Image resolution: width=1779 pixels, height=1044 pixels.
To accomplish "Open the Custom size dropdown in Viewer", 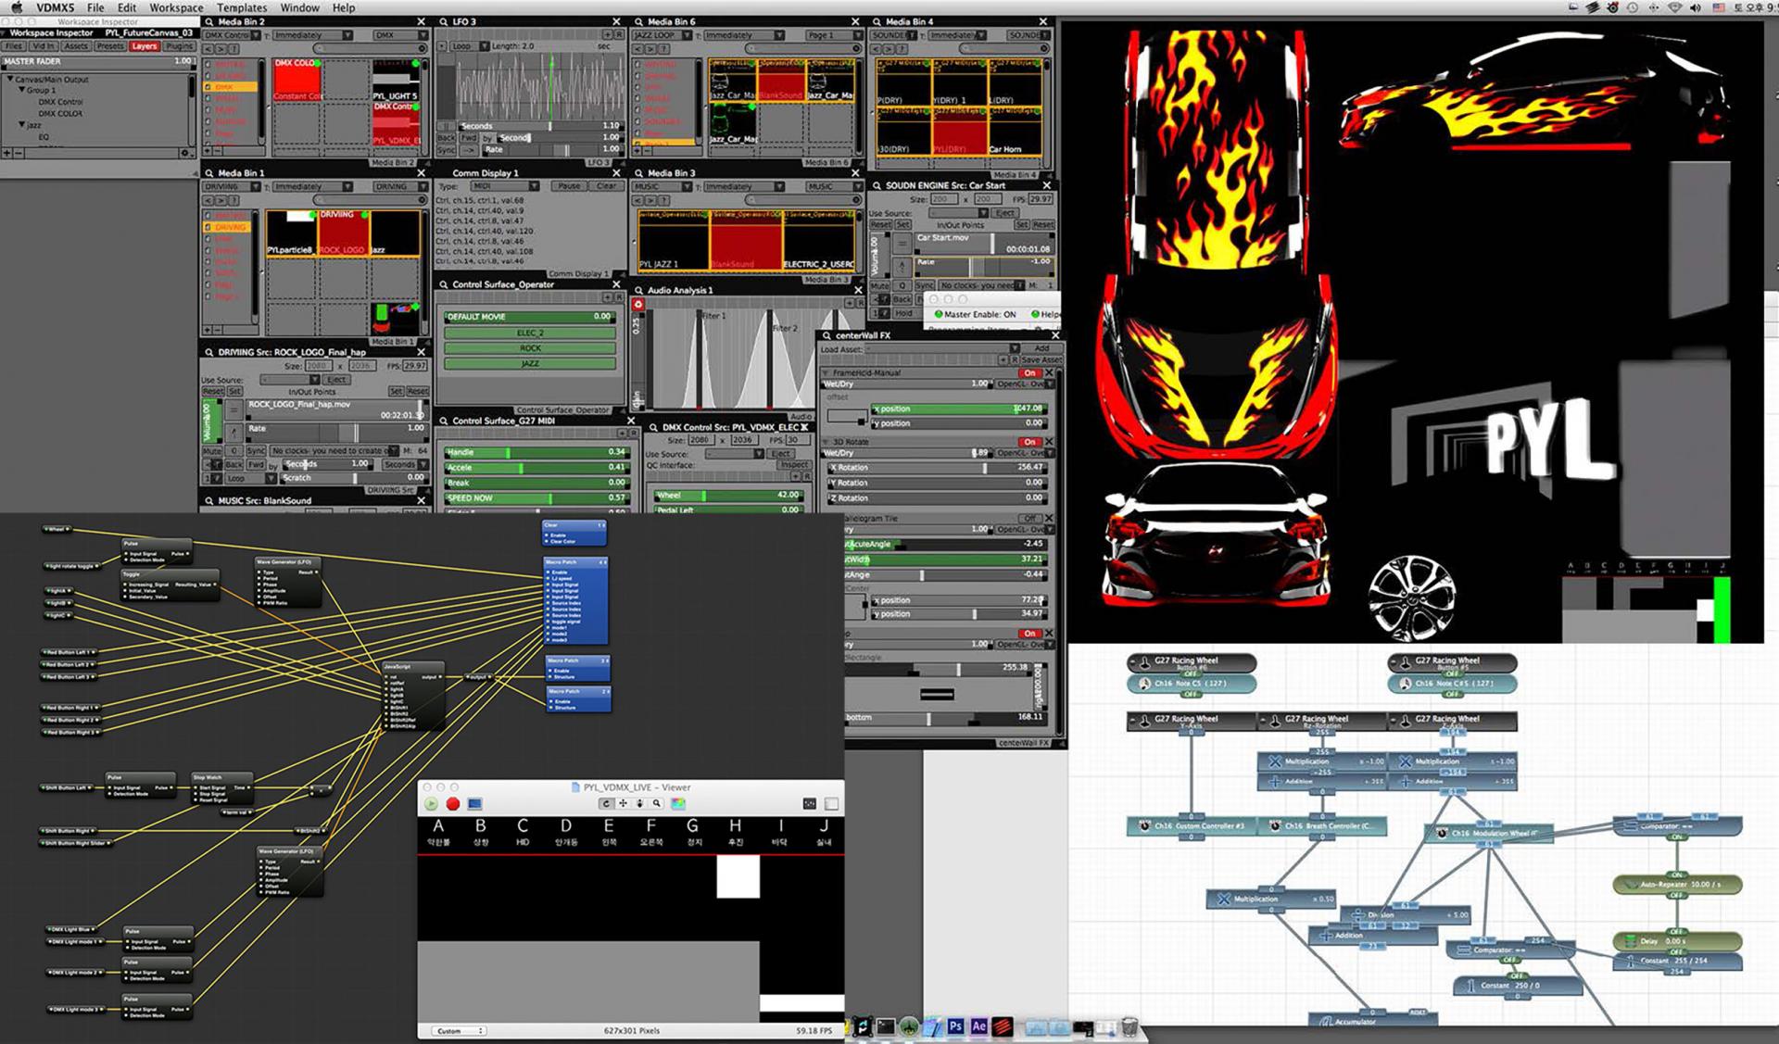I will 459,1030.
